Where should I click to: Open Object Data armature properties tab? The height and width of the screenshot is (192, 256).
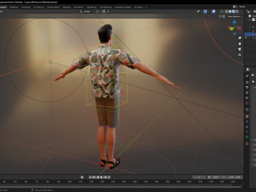pyautogui.click(x=247, y=132)
